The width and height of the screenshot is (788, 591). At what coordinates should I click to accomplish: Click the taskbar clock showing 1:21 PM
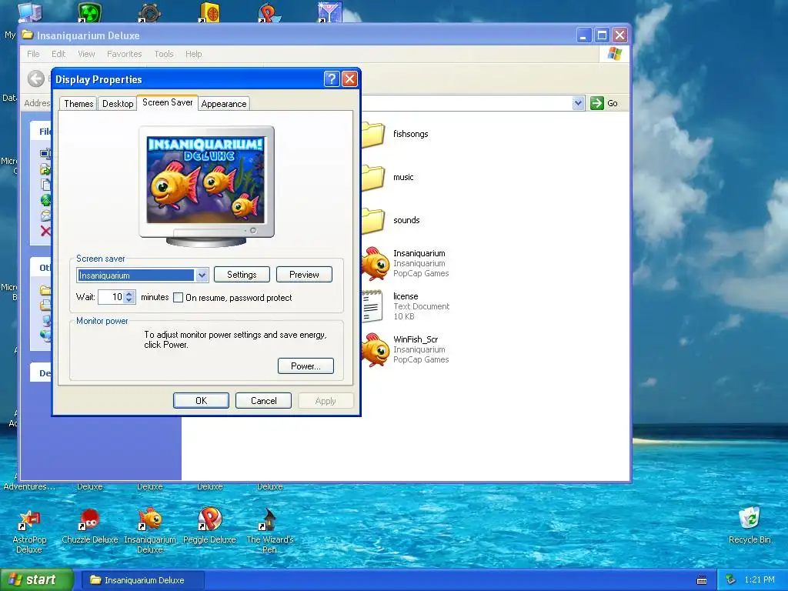760,579
